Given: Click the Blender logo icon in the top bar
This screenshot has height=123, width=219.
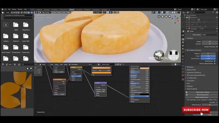Looking at the screenshot, I should pos(2,9).
